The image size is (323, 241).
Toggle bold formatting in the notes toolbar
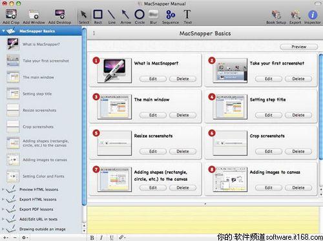[x=92, y=237]
